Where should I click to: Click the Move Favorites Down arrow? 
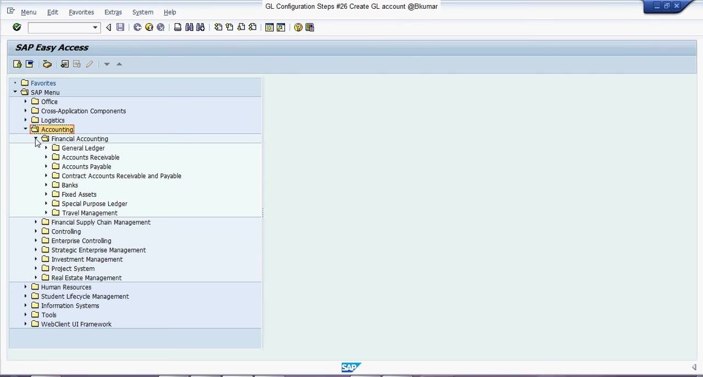point(107,64)
